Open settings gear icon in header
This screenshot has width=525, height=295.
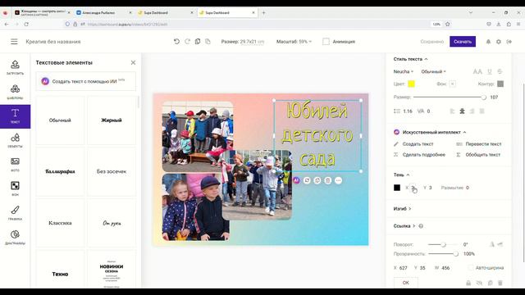499,42
